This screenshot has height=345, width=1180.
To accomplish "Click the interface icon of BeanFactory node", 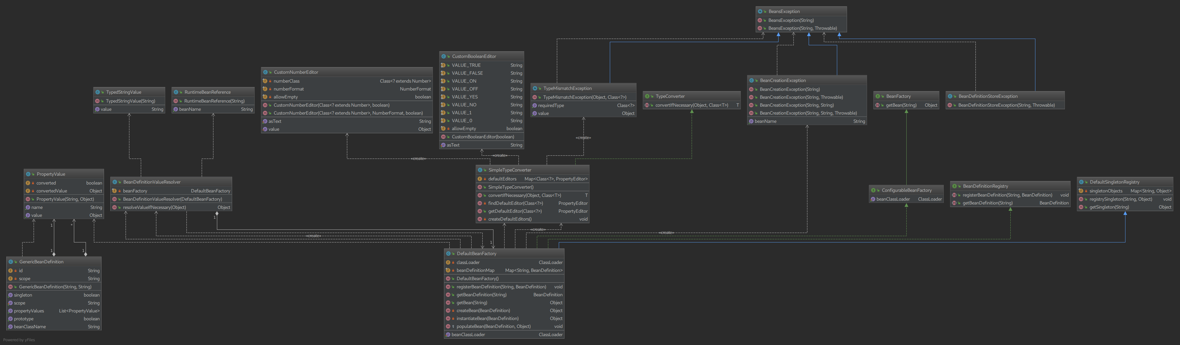I will pyautogui.click(x=878, y=97).
